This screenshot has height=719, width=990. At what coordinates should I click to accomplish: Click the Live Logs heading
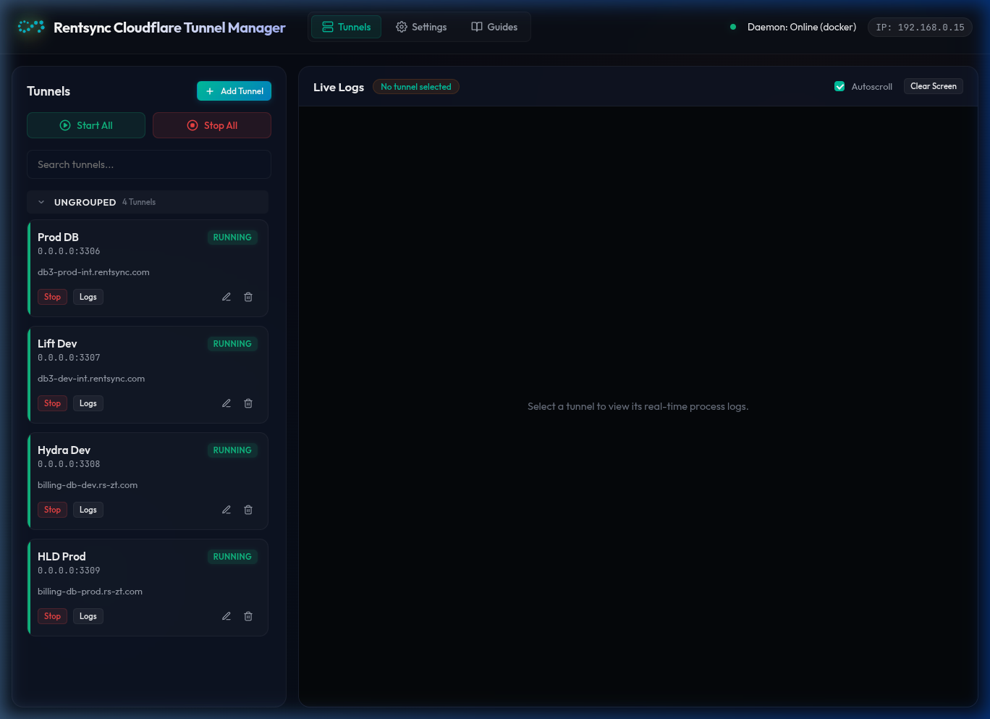tap(339, 87)
